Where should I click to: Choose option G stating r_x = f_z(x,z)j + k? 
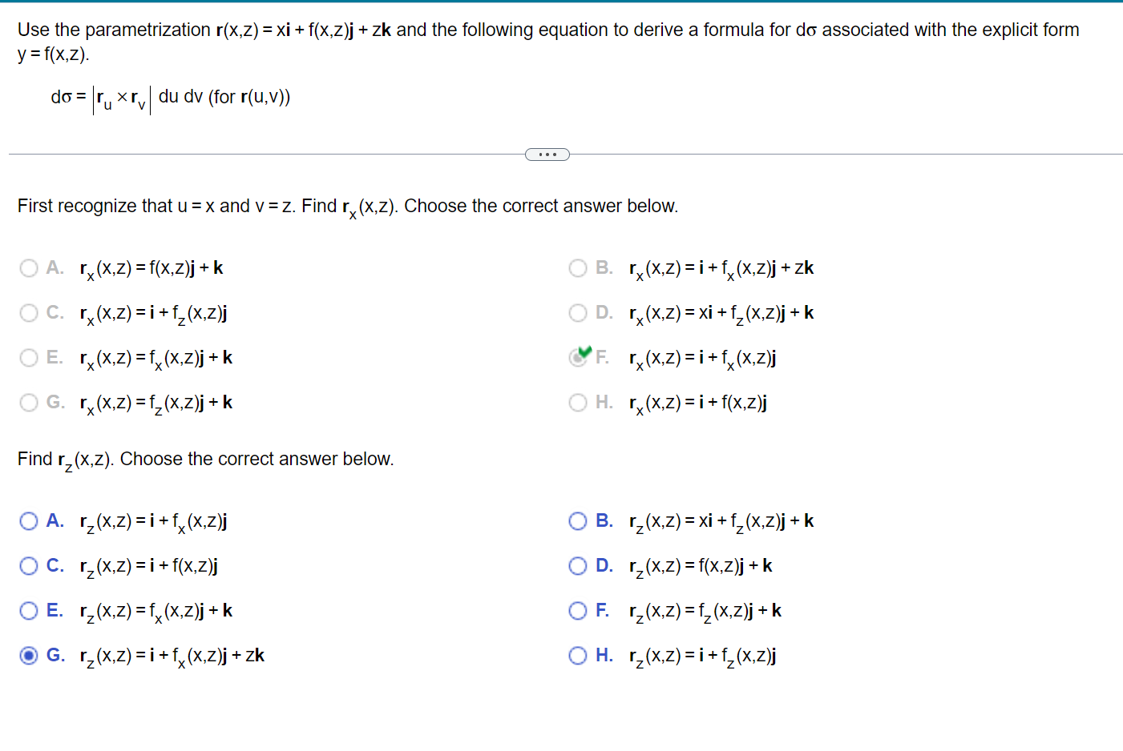(x=28, y=402)
